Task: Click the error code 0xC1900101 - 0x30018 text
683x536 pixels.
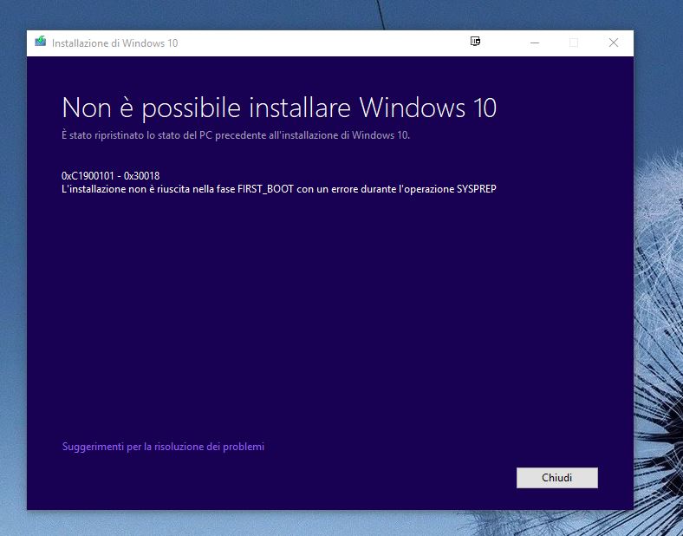Action: click(x=111, y=175)
